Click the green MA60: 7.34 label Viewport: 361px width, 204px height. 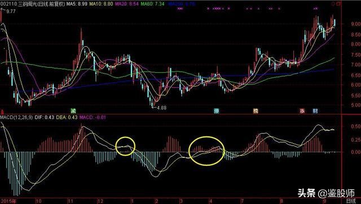tap(153, 4)
